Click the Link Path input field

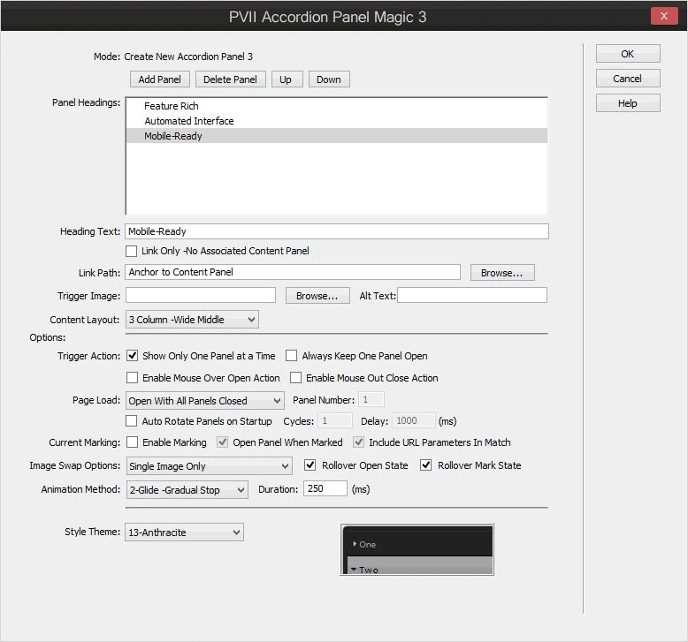pyautogui.click(x=293, y=272)
